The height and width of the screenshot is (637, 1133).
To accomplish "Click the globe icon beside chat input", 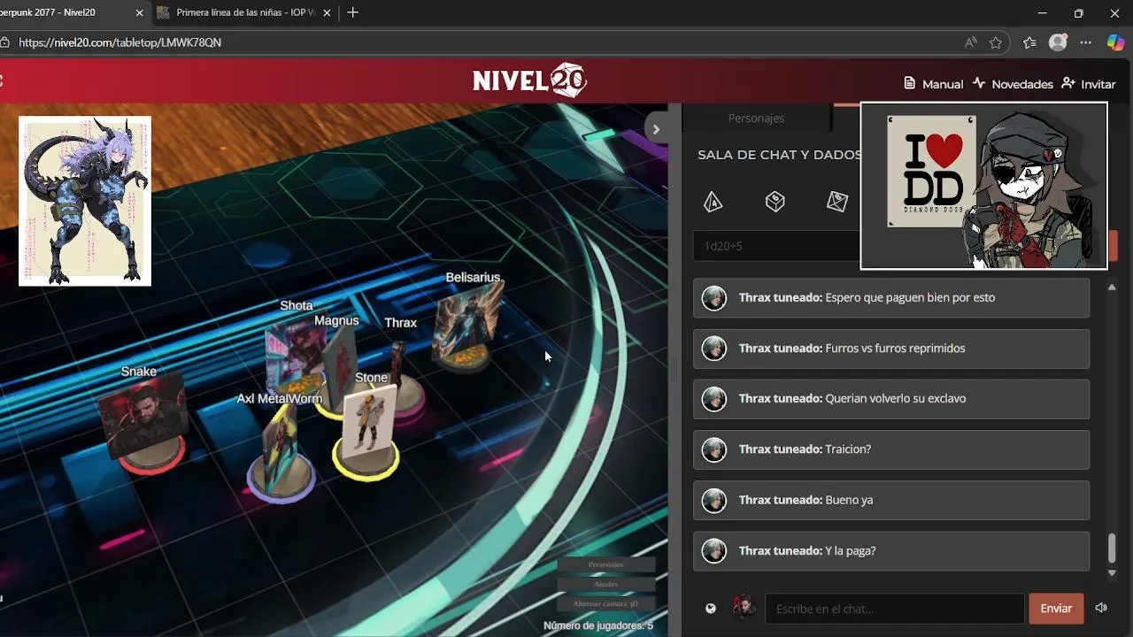I will click(710, 609).
